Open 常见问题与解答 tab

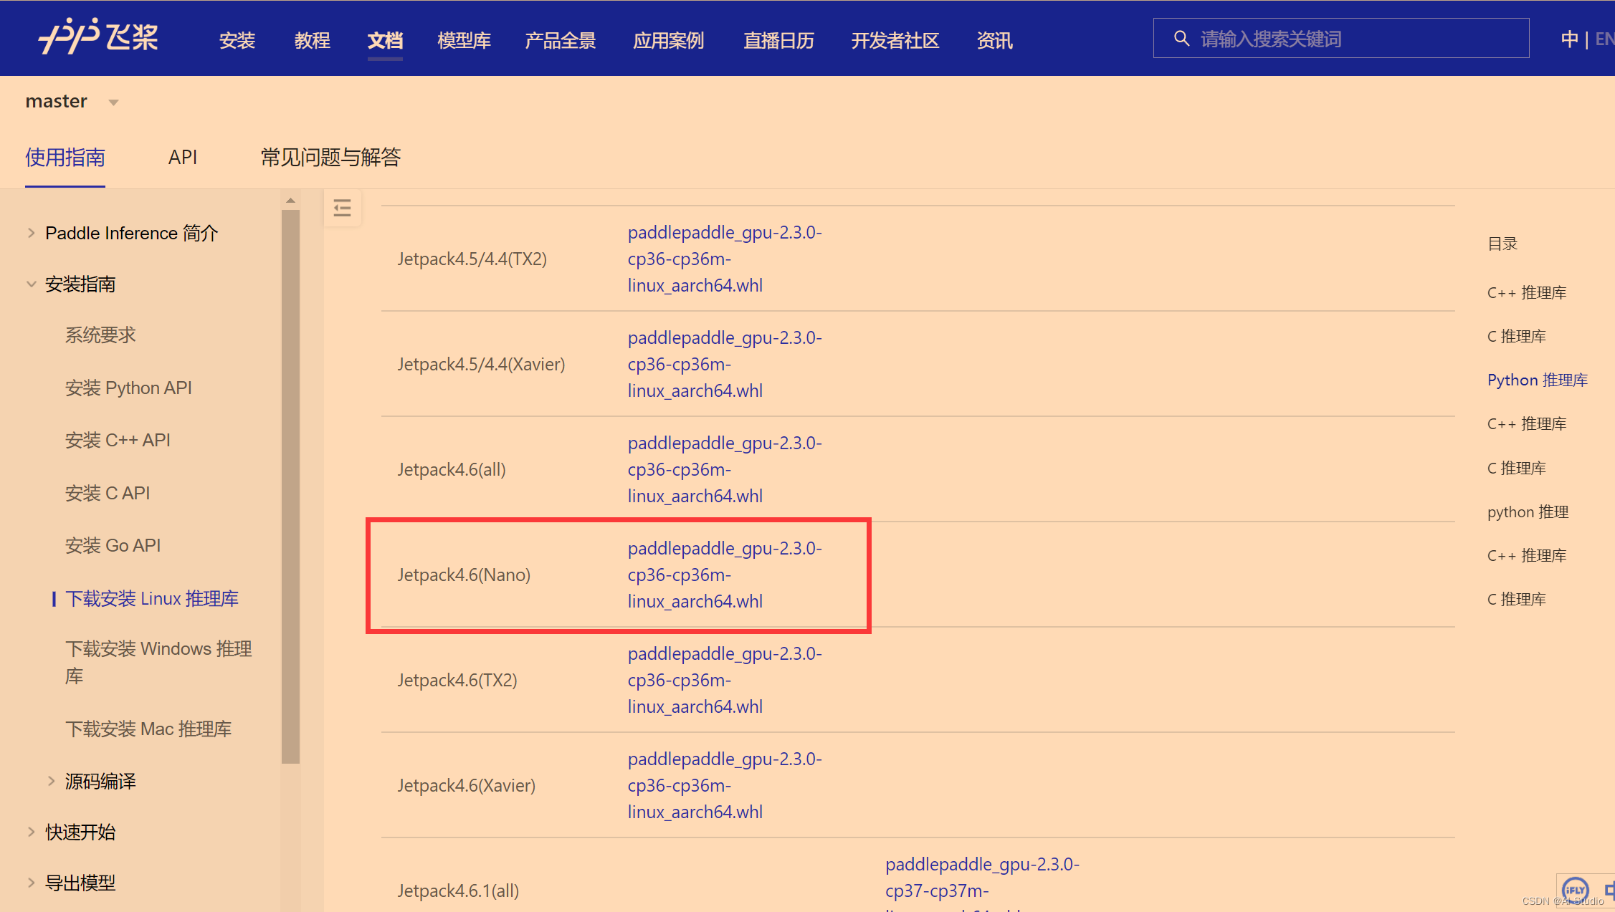click(x=330, y=157)
